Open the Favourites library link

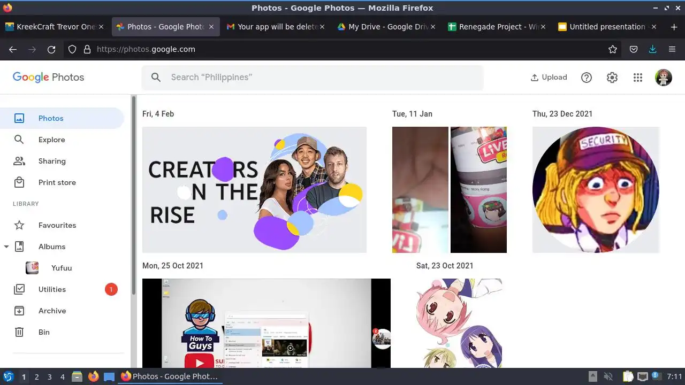(x=62, y=225)
